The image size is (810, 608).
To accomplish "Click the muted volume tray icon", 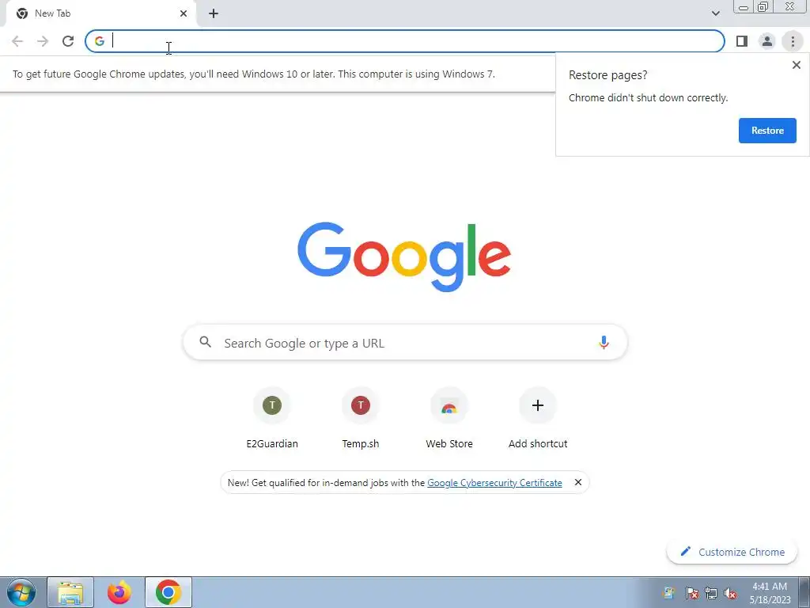I will (730, 594).
